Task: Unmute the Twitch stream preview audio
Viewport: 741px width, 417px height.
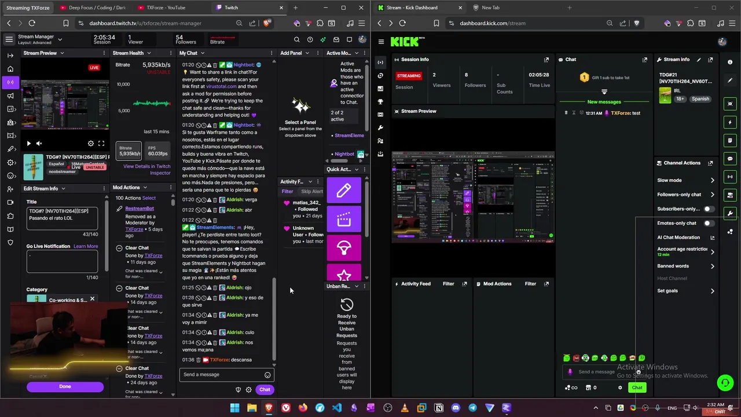Action: pos(39,143)
